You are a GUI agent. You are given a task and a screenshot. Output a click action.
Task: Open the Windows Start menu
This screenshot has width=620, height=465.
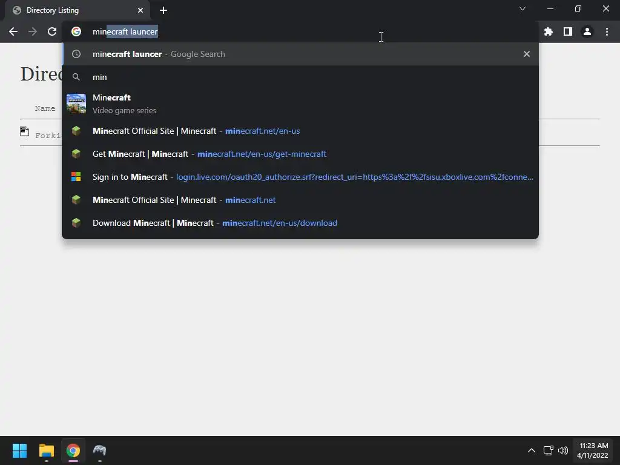[x=19, y=450]
